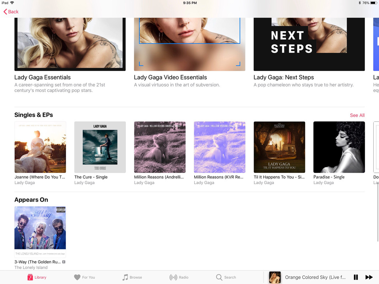
Task: Tap the Back chevron button
Action: coord(11,12)
